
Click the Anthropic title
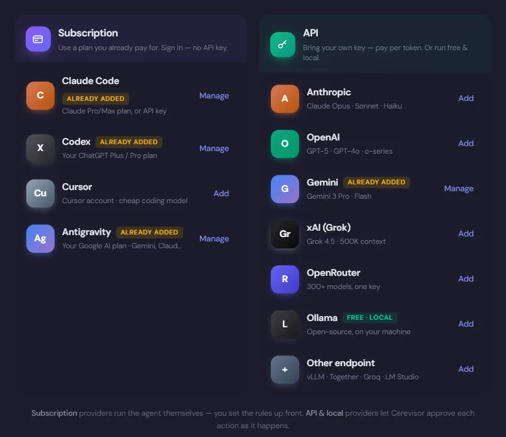[329, 93]
